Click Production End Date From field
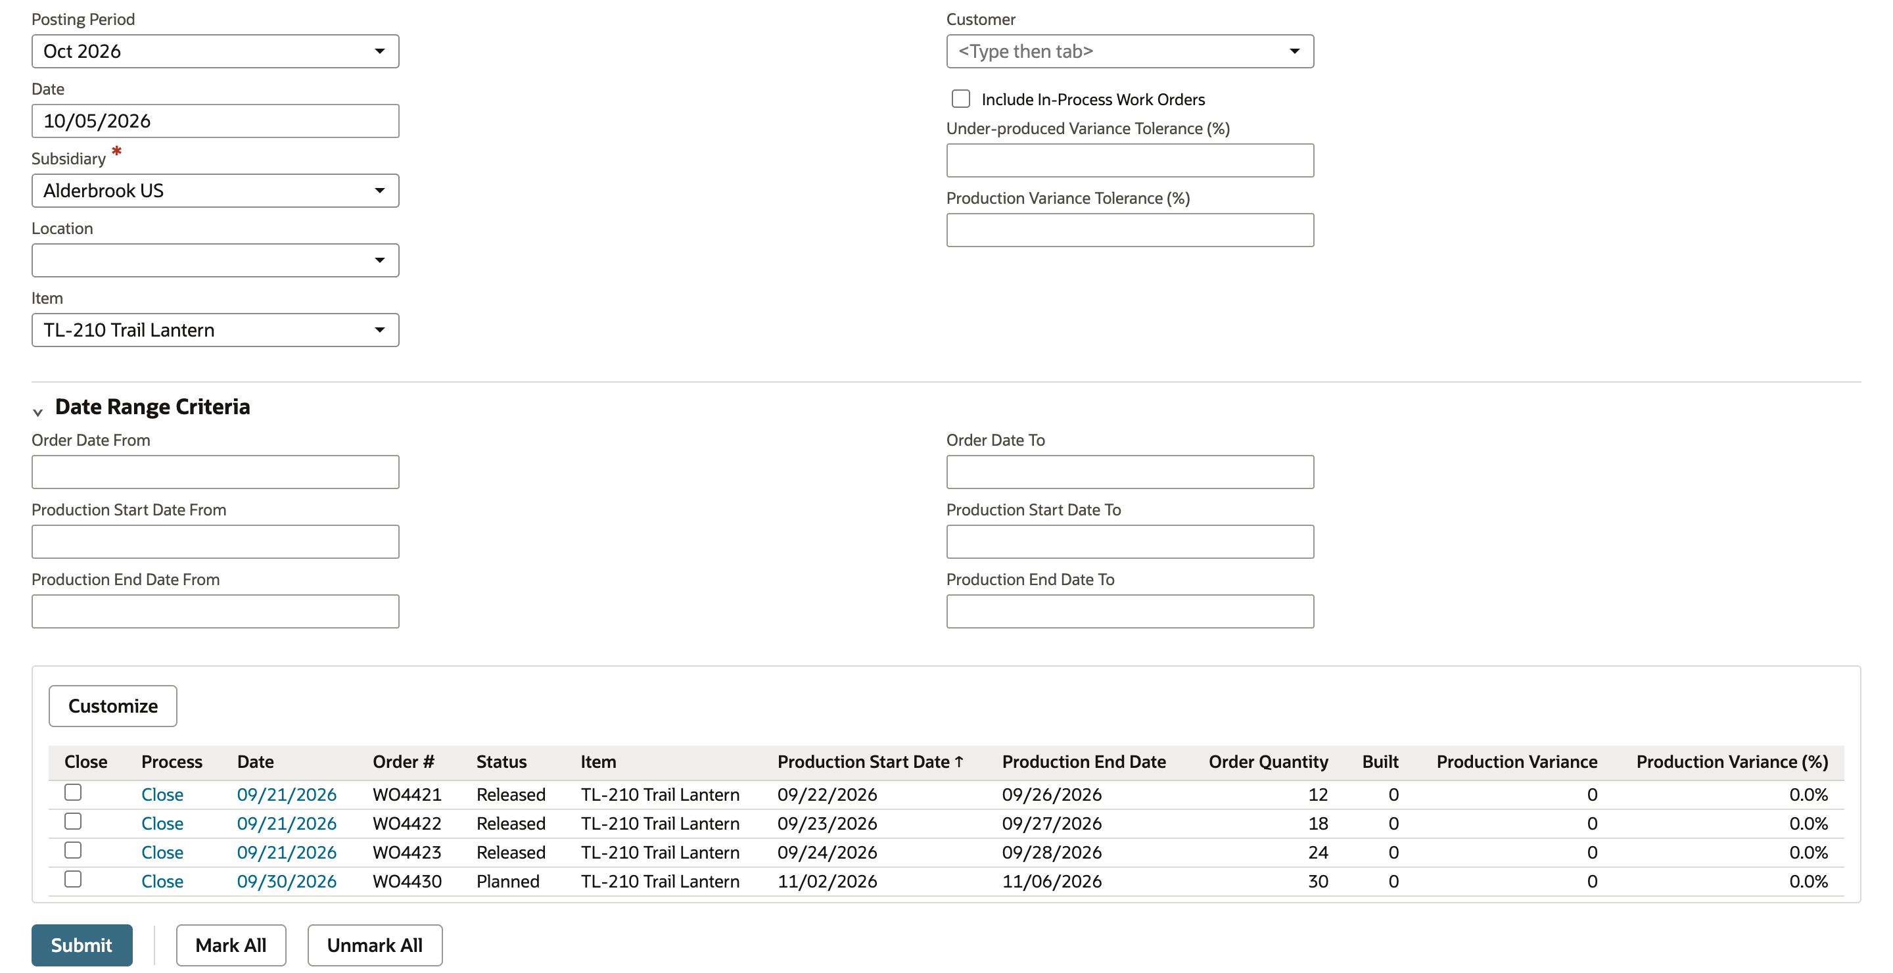The image size is (1893, 973). [214, 612]
